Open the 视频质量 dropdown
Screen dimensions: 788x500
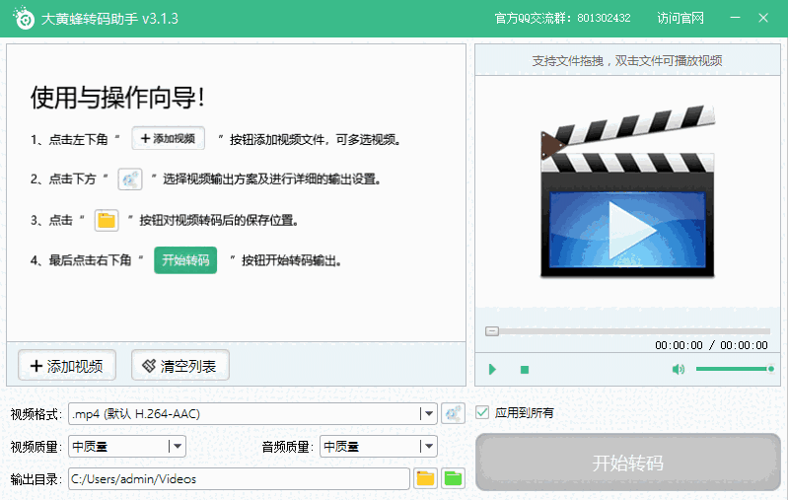coord(177,447)
